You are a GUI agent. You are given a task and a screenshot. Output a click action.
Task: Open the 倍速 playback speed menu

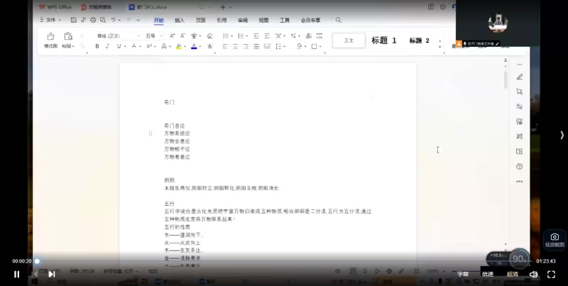point(488,274)
